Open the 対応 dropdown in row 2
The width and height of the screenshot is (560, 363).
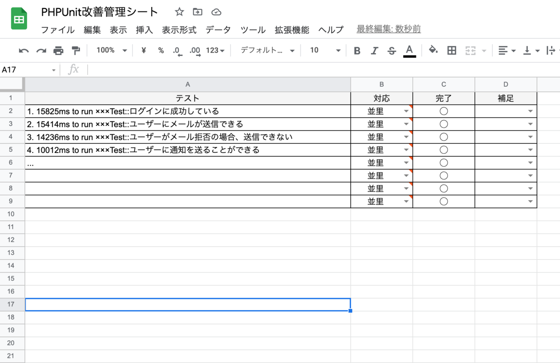[x=406, y=111]
